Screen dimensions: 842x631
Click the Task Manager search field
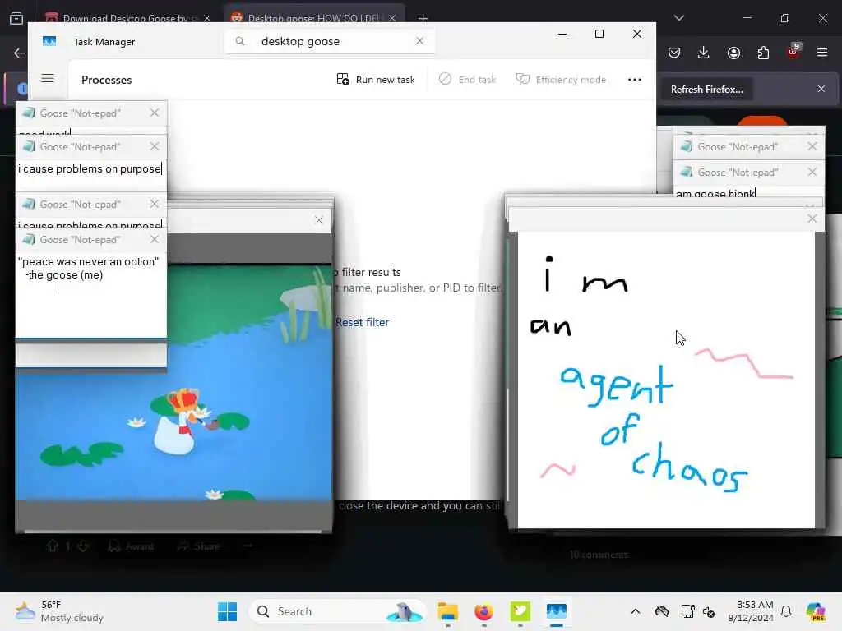[x=330, y=41]
